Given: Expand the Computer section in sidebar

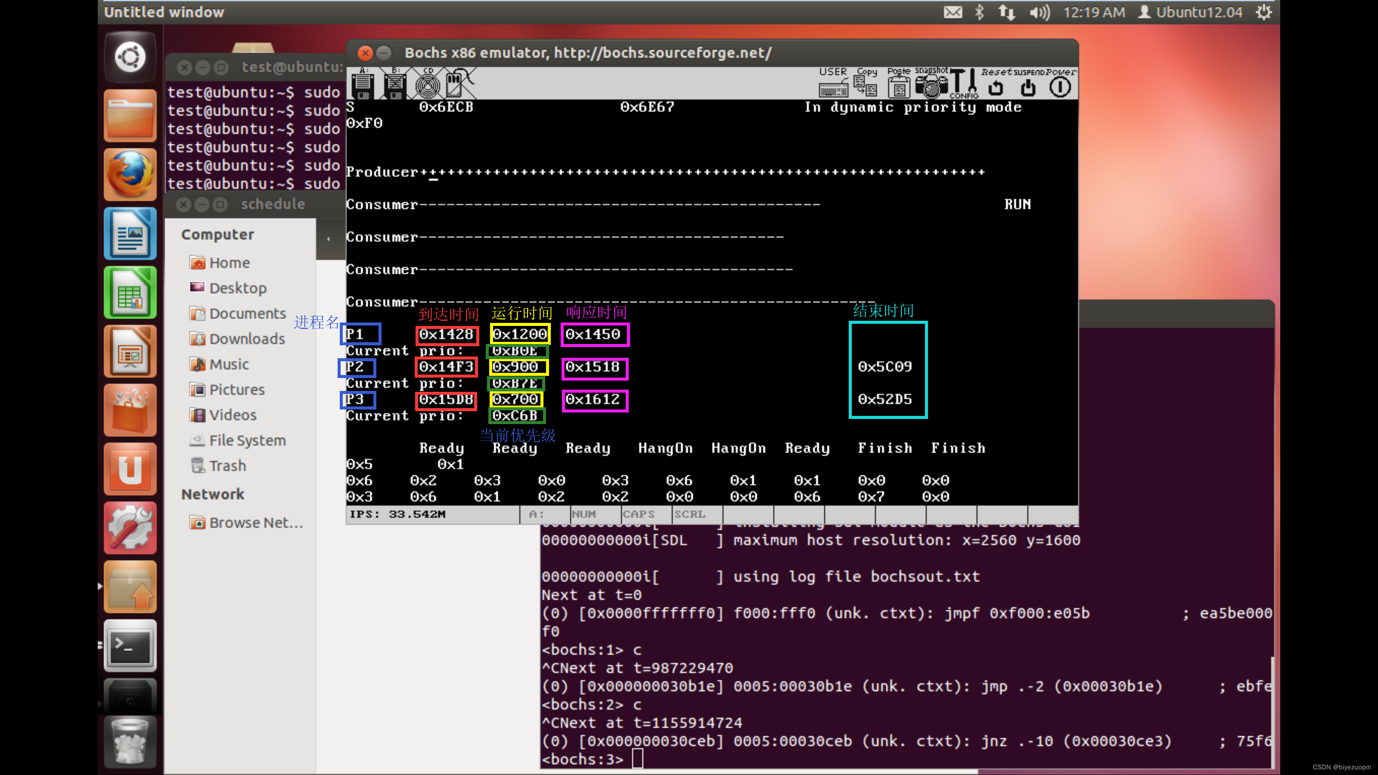Looking at the screenshot, I should coord(217,233).
